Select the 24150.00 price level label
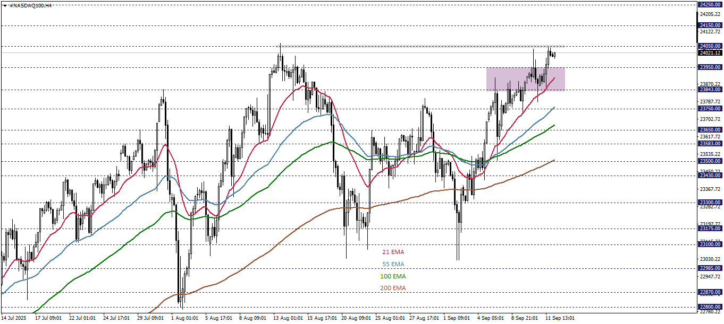This screenshot has width=724, height=324. pos(710,25)
